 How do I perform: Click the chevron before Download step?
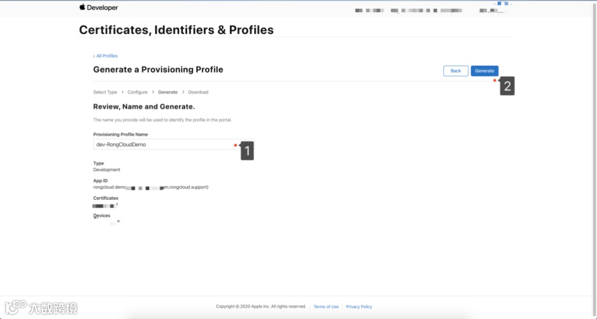[x=183, y=92]
